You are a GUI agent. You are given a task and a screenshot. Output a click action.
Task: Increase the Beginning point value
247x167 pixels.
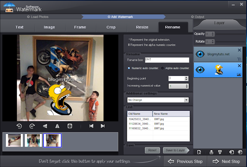(x=186, y=77)
